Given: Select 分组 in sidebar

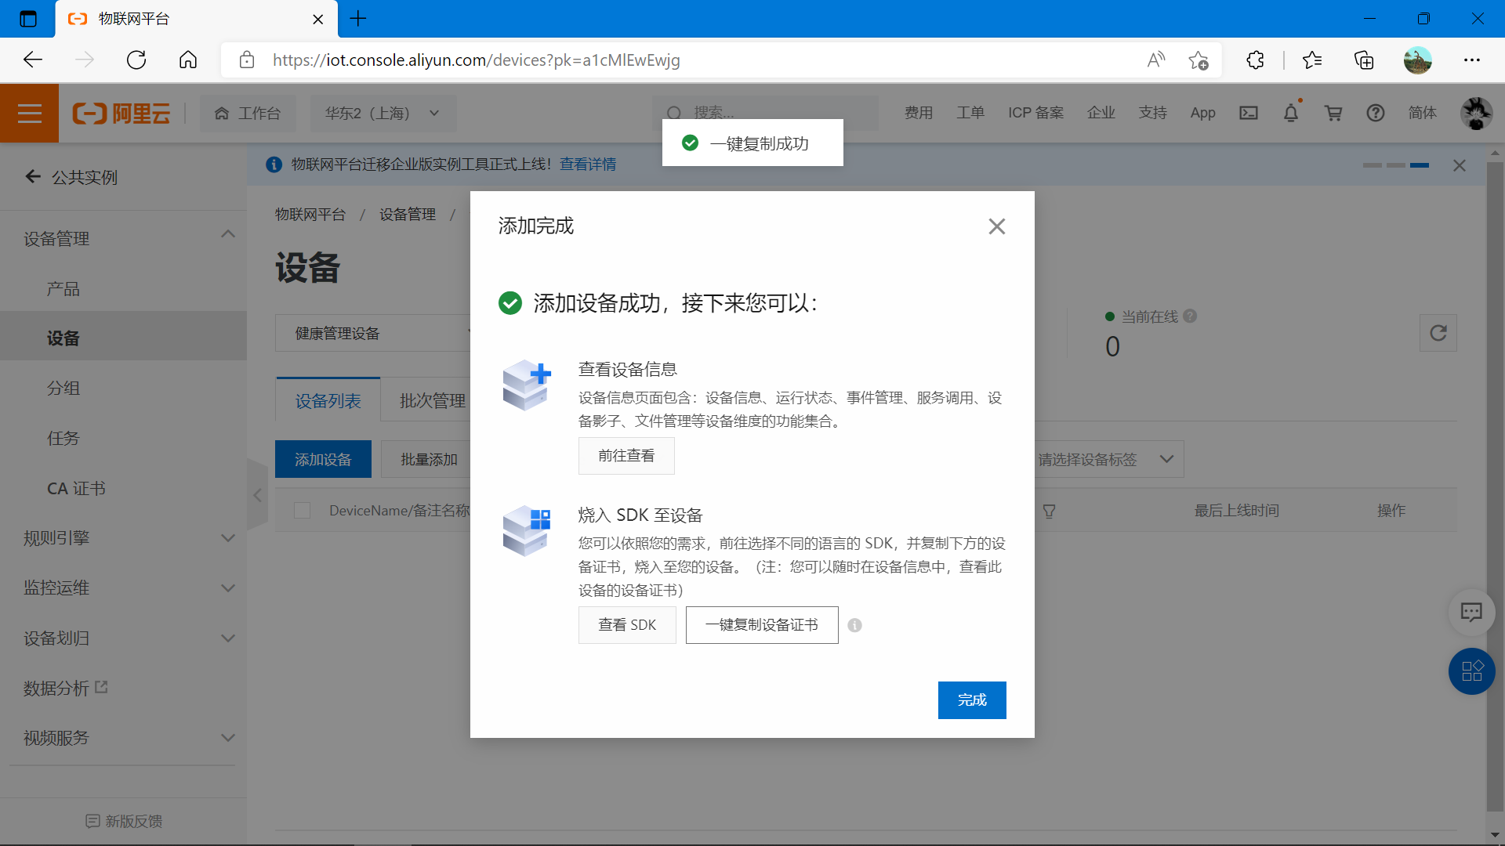Looking at the screenshot, I should click(63, 389).
